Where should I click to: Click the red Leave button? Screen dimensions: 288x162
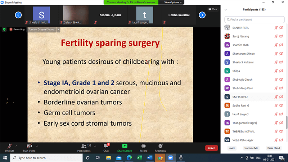pyautogui.click(x=211, y=148)
